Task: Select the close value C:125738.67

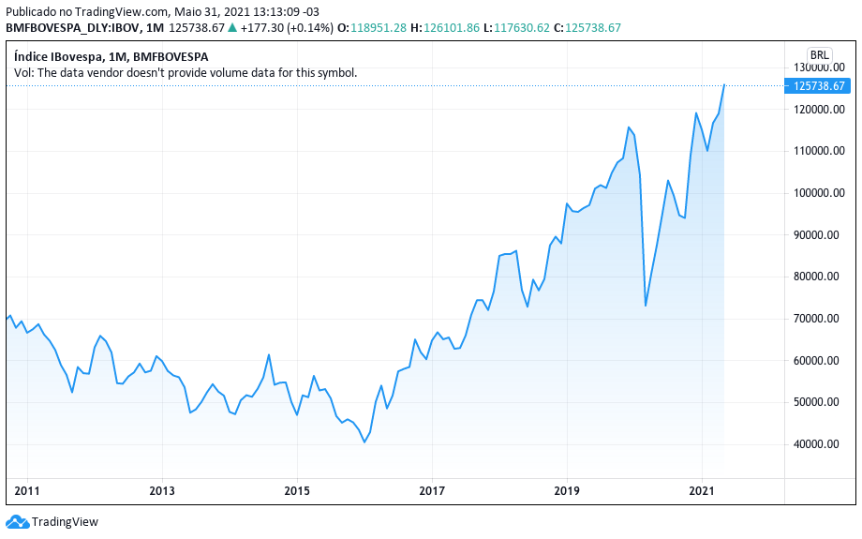Action: click(x=587, y=27)
